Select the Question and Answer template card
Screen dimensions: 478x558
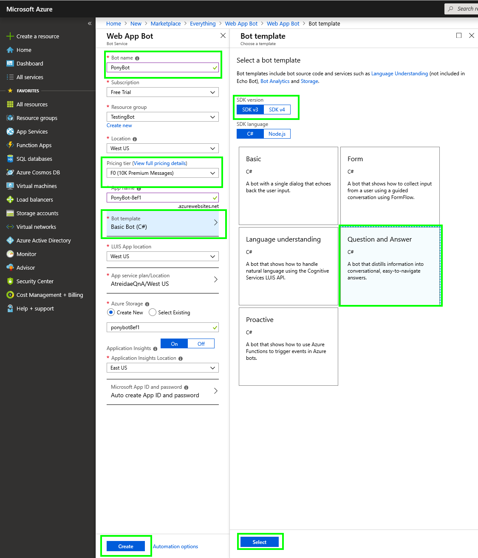tap(390, 266)
